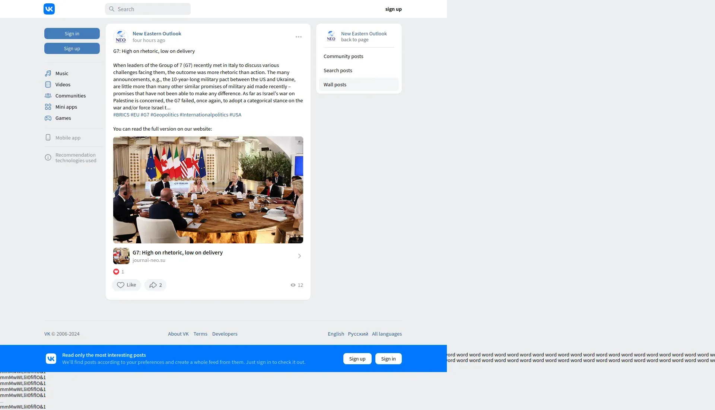Expand the article link chevron arrow
Viewport: 715px width, 410px height.
pos(299,256)
